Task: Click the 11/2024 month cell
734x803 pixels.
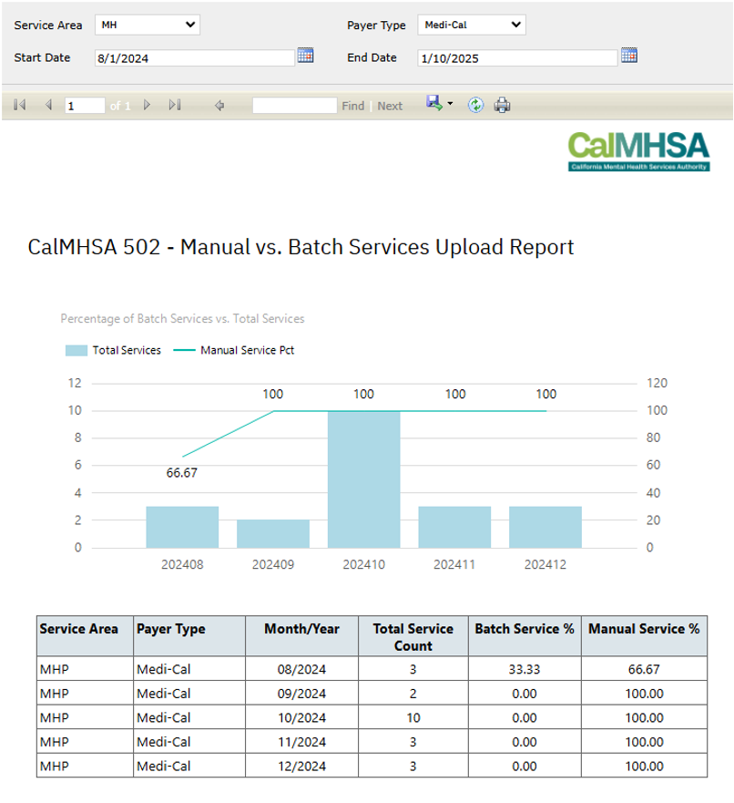Action: click(301, 742)
